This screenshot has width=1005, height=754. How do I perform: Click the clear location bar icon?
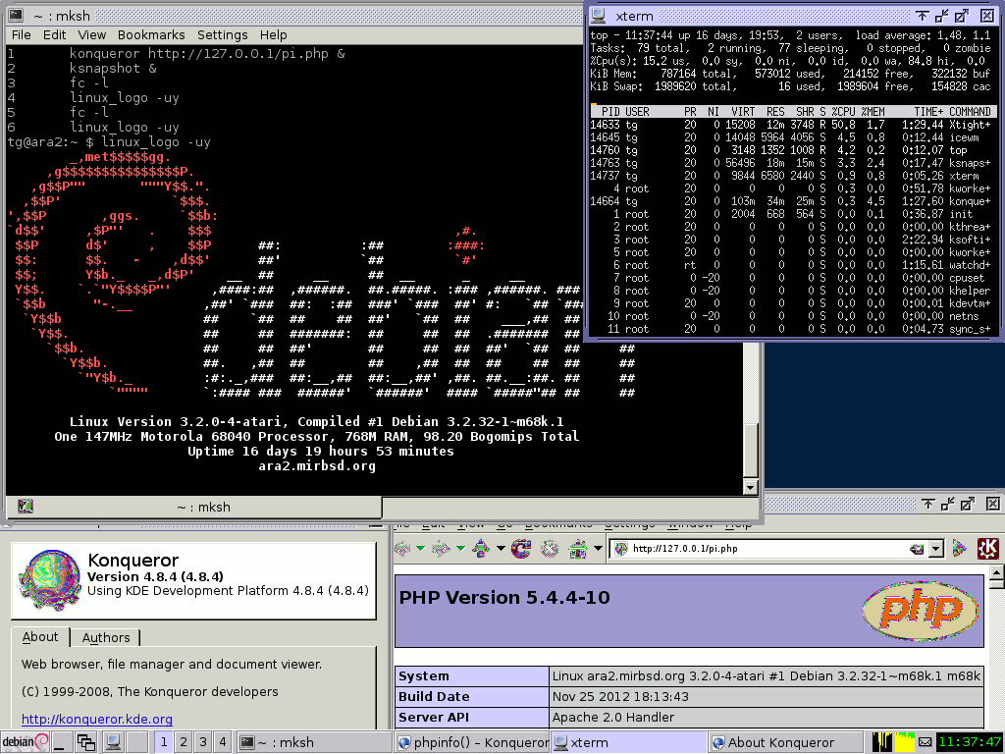[917, 549]
